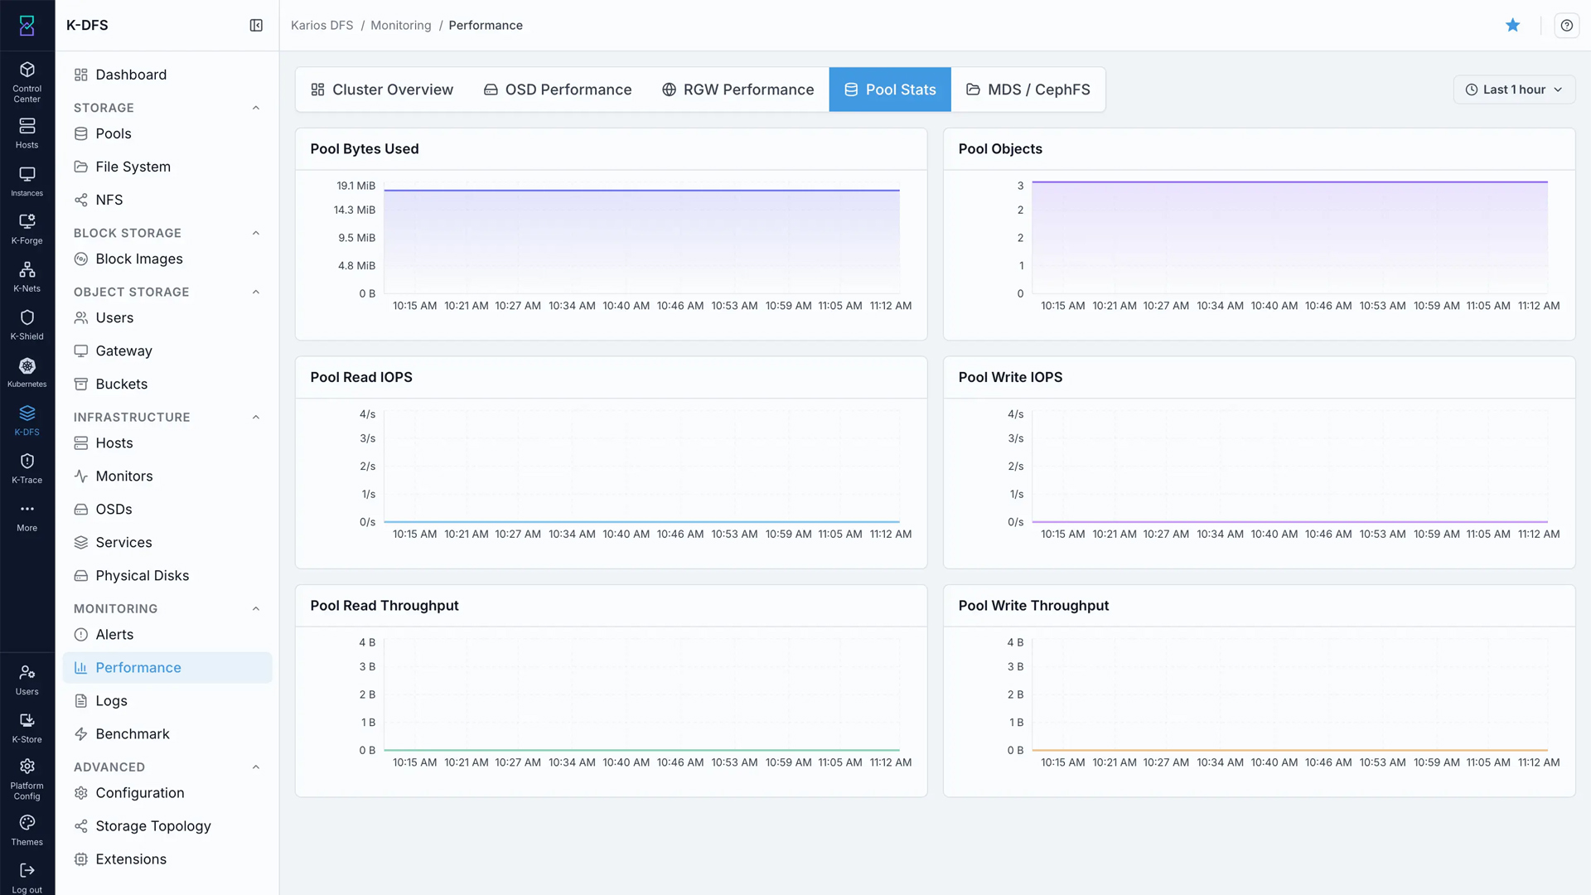
Task: Open Themes in the left rail
Action: pos(27,830)
